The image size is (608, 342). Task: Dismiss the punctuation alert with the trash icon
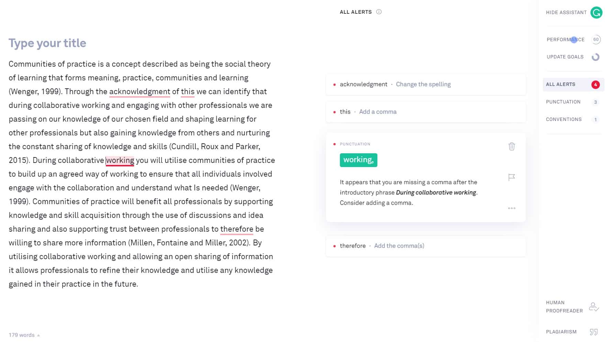(512, 146)
